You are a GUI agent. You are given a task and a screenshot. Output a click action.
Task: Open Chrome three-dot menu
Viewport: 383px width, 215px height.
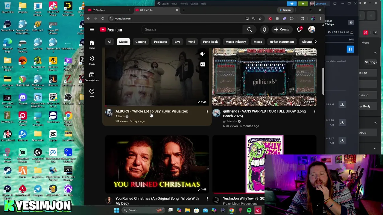320,19
